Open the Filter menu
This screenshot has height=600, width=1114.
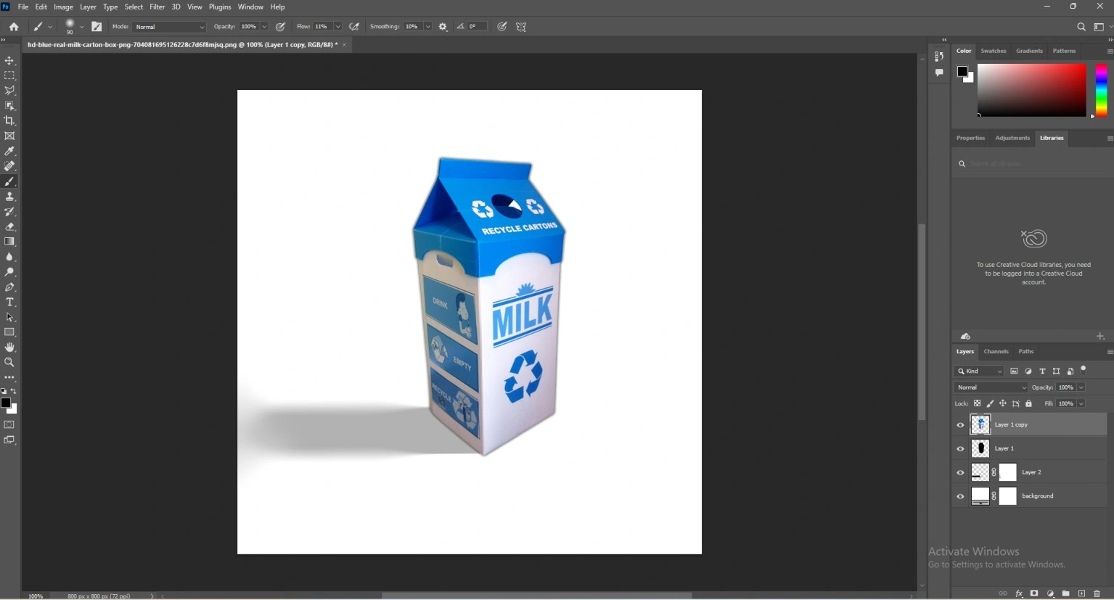(x=157, y=7)
